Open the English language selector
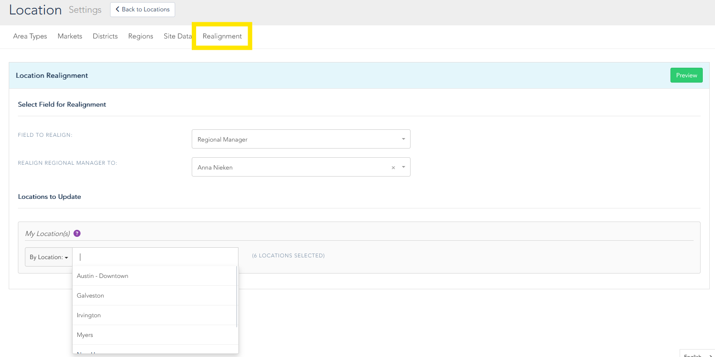This screenshot has width=715, height=357. pos(696,355)
